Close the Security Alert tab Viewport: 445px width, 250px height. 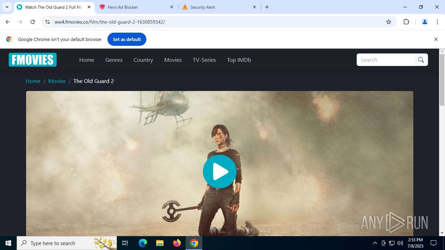coord(254,7)
